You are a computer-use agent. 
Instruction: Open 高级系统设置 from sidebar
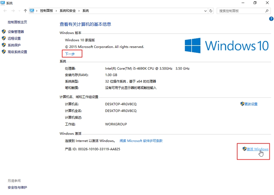point(17,52)
